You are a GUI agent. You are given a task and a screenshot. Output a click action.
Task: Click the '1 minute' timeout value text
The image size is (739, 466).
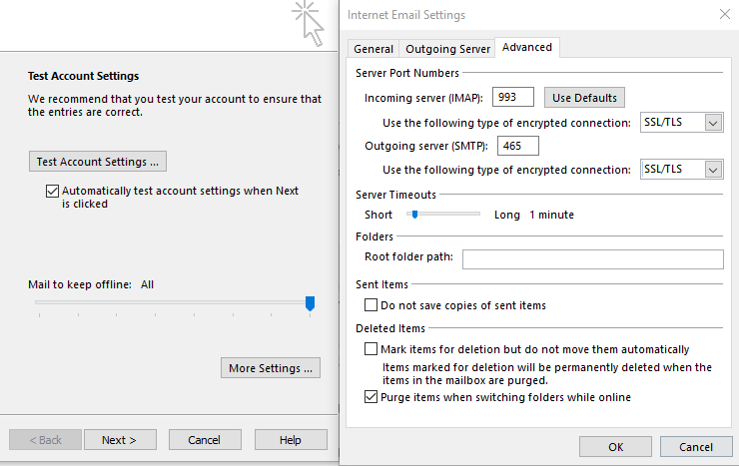click(551, 215)
